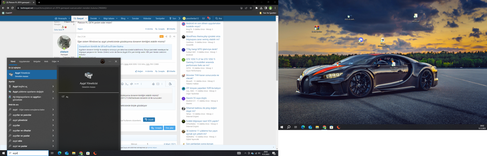Open Chrome downloads icon
The height and width of the screenshot is (156, 487).
[261, 8]
